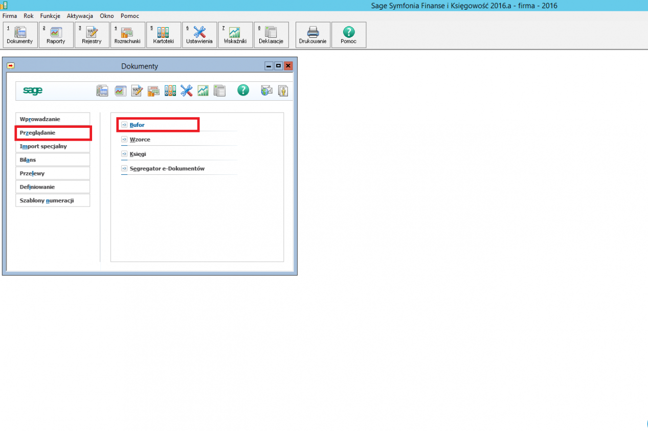
Task: Maximize the Dokumenty window
Action: (x=278, y=66)
